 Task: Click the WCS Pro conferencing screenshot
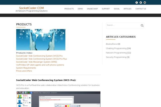coord(58,99)
